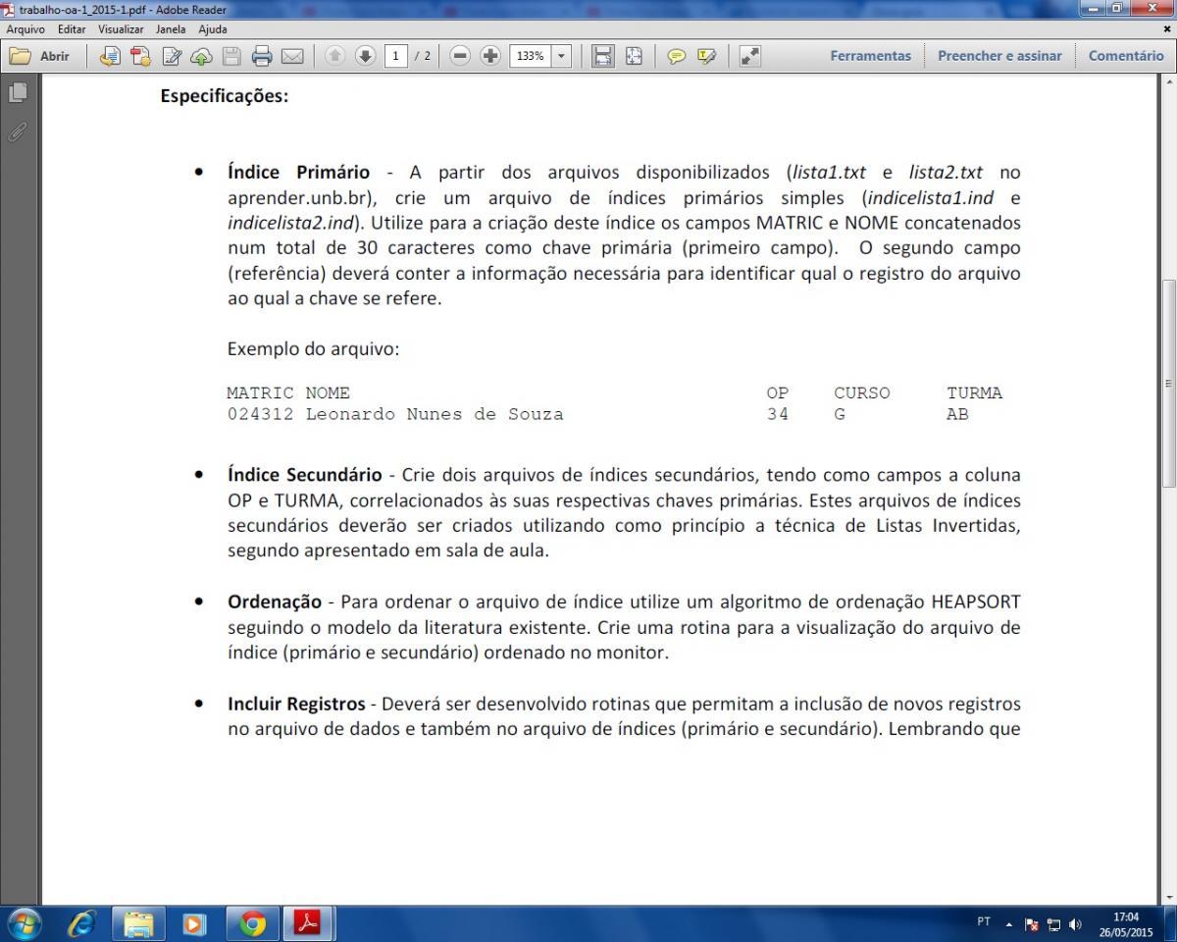
Task: Click the scrollbar down arrow
Action: click(x=1168, y=897)
